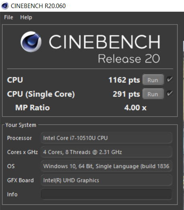Open the File menu
Screen dimensions: 184x210
click(x=8, y=17)
